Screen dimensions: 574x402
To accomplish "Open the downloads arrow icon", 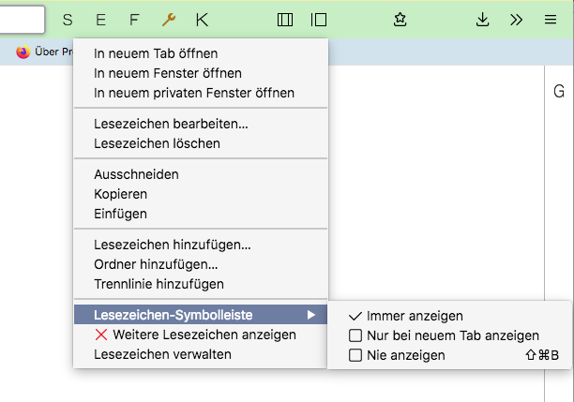I will tap(483, 19).
